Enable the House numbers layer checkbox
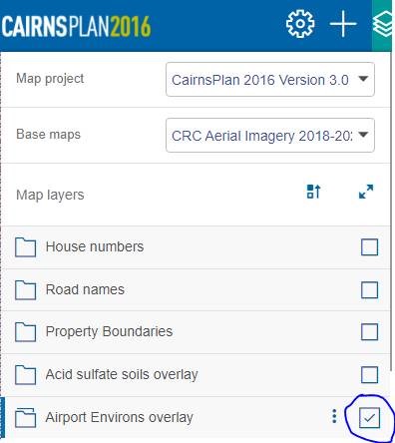This screenshot has width=395, height=443. click(x=369, y=247)
